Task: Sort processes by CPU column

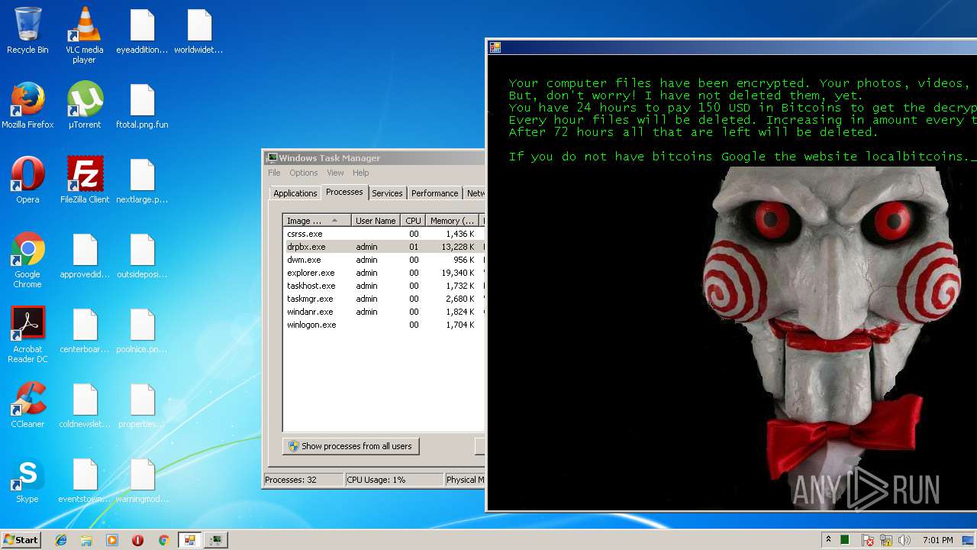Action: (413, 221)
